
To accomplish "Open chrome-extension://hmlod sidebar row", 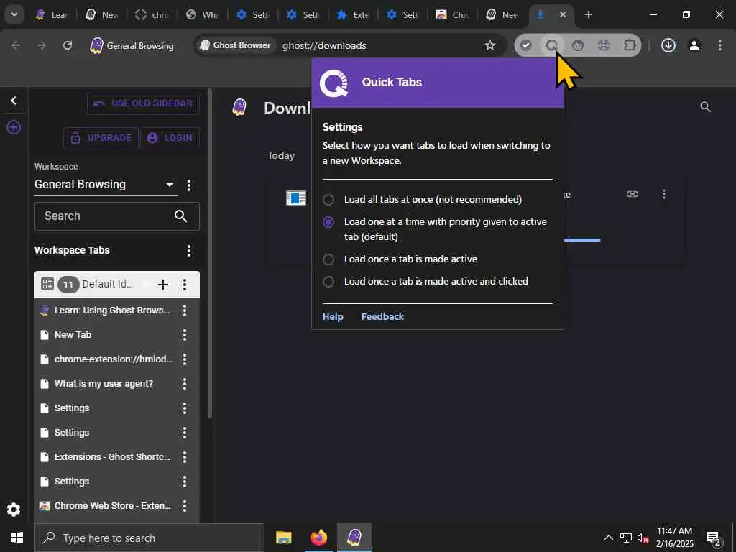I will tap(117, 359).
